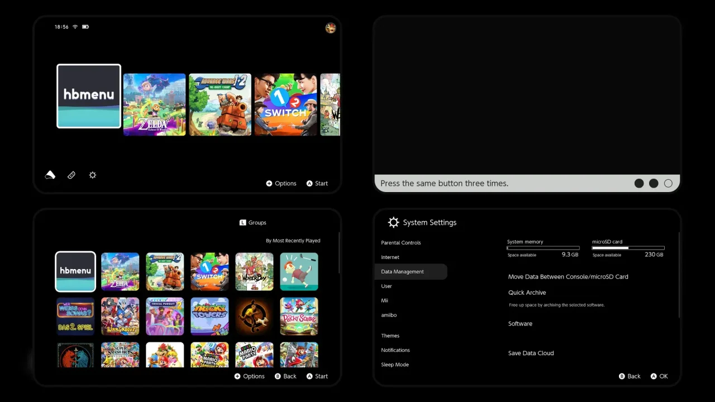
Task: Open Sleep Mode settings
Action: coord(395,365)
